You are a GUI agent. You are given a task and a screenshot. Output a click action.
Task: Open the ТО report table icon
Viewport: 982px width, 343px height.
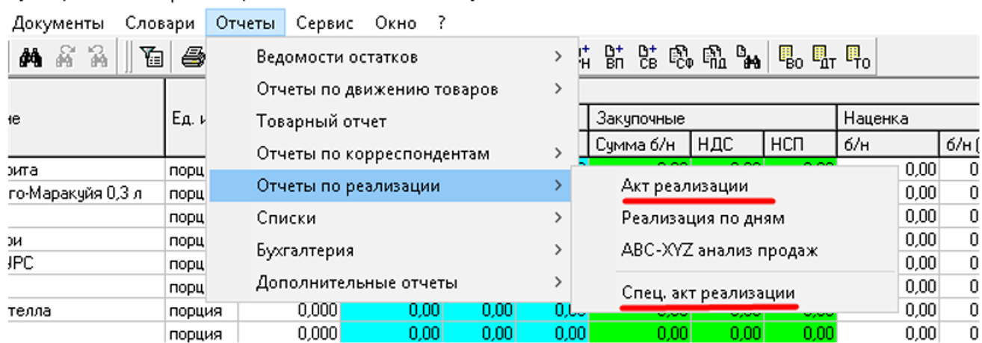click(x=856, y=57)
